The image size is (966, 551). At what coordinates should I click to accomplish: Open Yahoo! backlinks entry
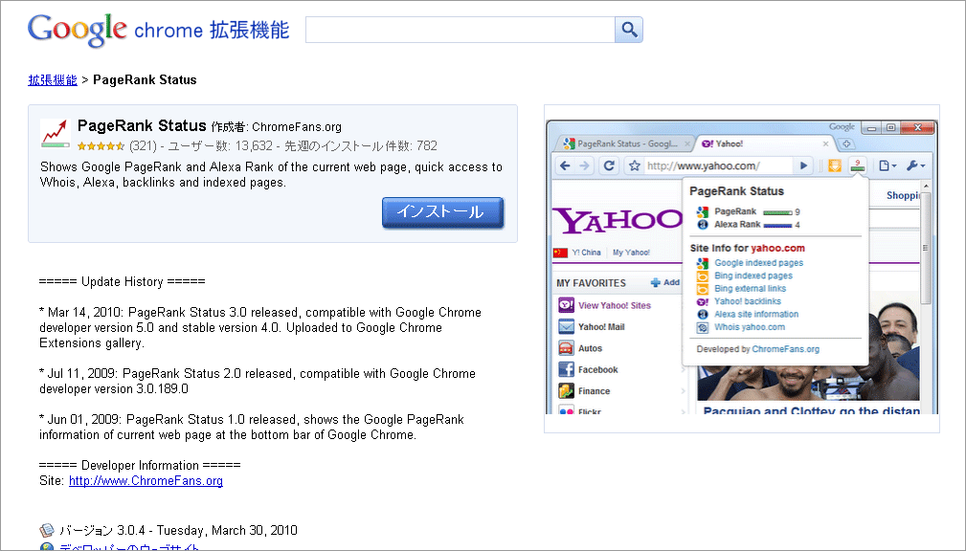click(748, 301)
